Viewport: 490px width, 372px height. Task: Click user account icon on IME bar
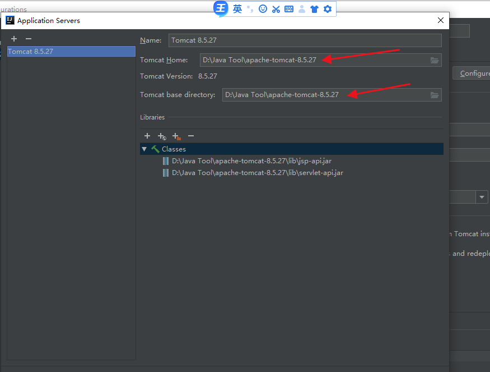[x=302, y=9]
